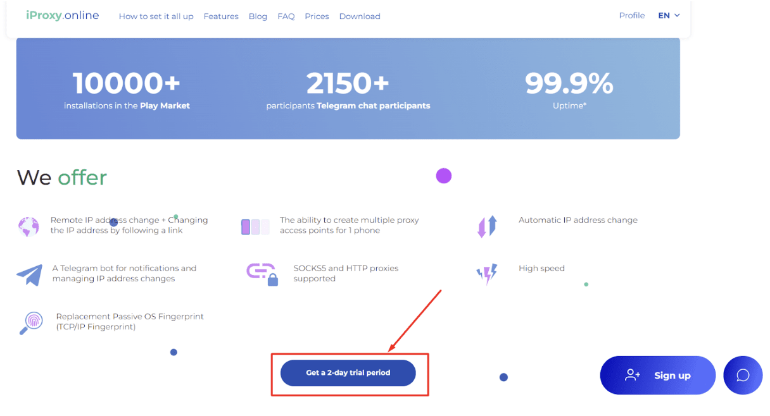Click the globe icon for remote IP change
The image size is (770, 416).
[28, 226]
